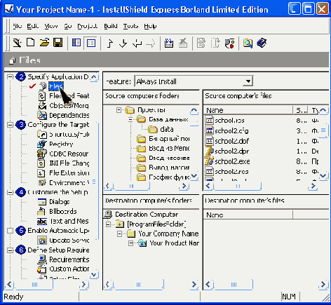This screenshot has height=305, width=331.
Task: Open project with the folder toolbar icon
Action: pyautogui.click(x=44, y=43)
